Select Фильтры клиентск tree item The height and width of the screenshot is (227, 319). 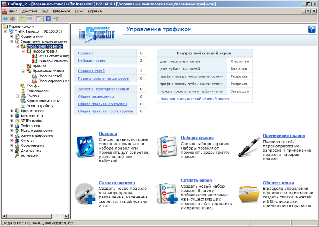(x=54, y=61)
